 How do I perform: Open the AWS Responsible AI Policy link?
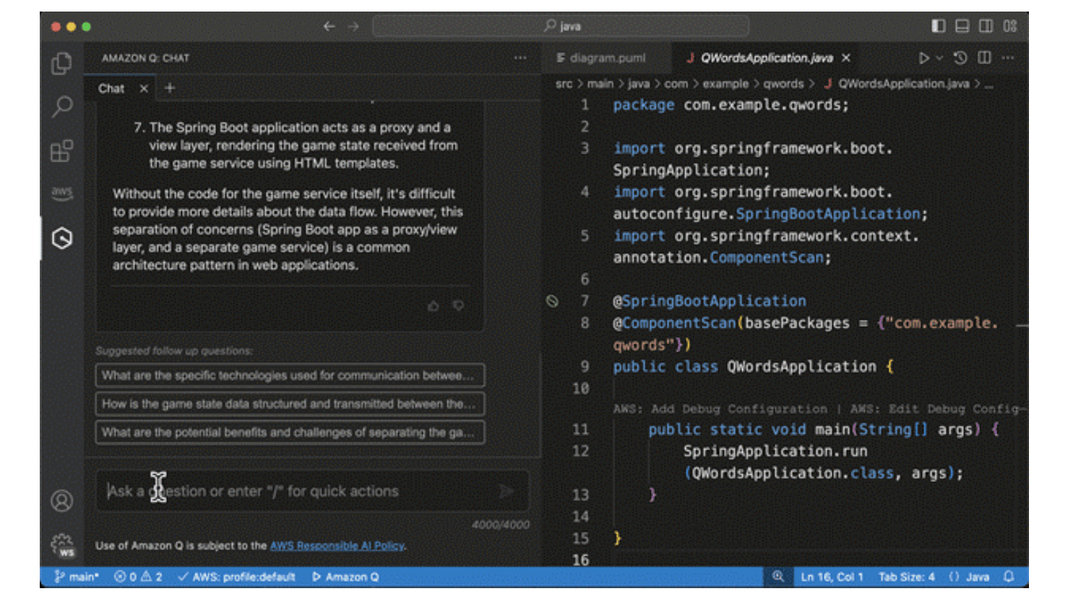coord(337,546)
